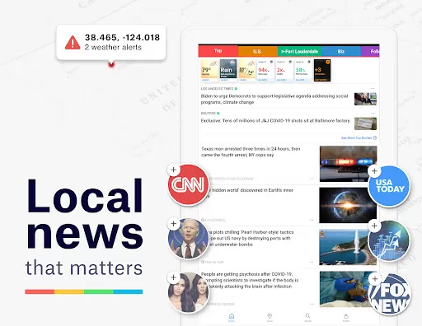Screen dimensions: 422x326
Task: Open the Home icon in bottom navigation
Action: tap(232, 317)
